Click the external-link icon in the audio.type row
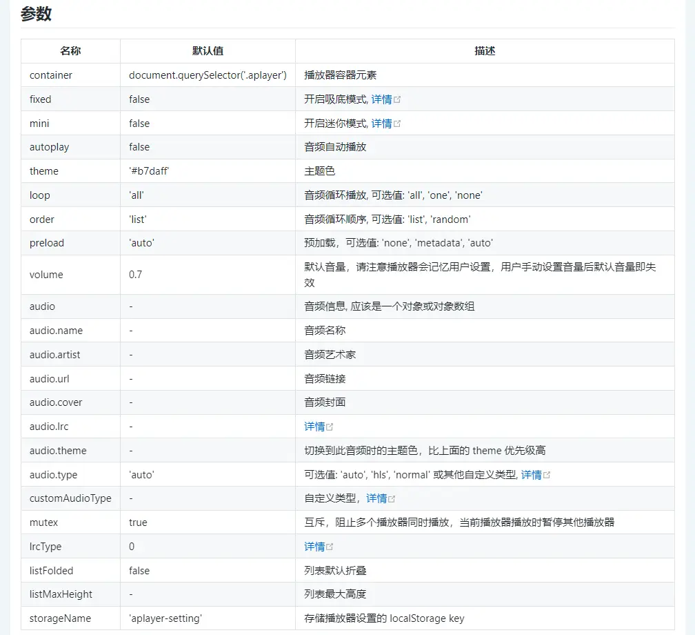The width and height of the screenshot is (695, 635). [x=547, y=475]
